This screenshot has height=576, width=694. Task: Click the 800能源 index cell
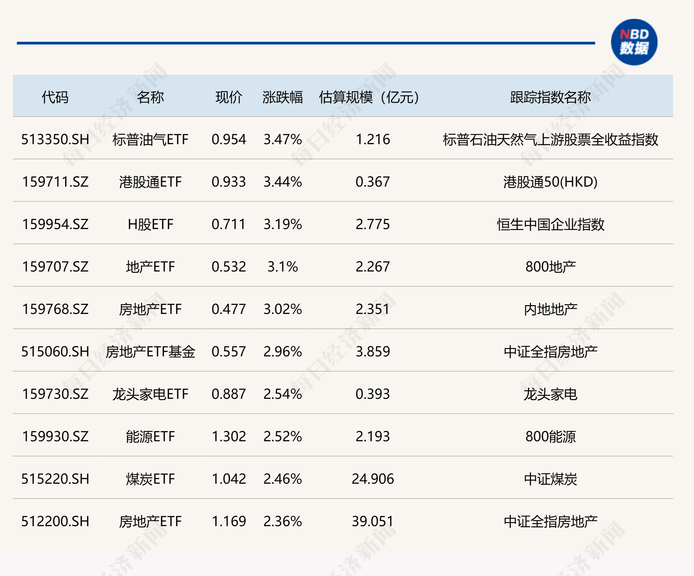pos(550,437)
